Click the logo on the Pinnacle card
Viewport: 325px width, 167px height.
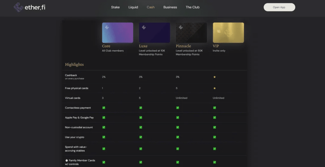(181, 27)
